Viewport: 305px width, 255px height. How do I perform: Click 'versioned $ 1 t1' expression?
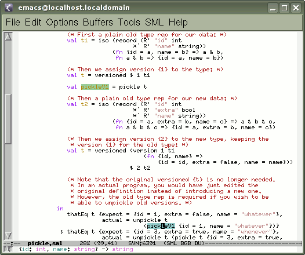tap(122, 75)
